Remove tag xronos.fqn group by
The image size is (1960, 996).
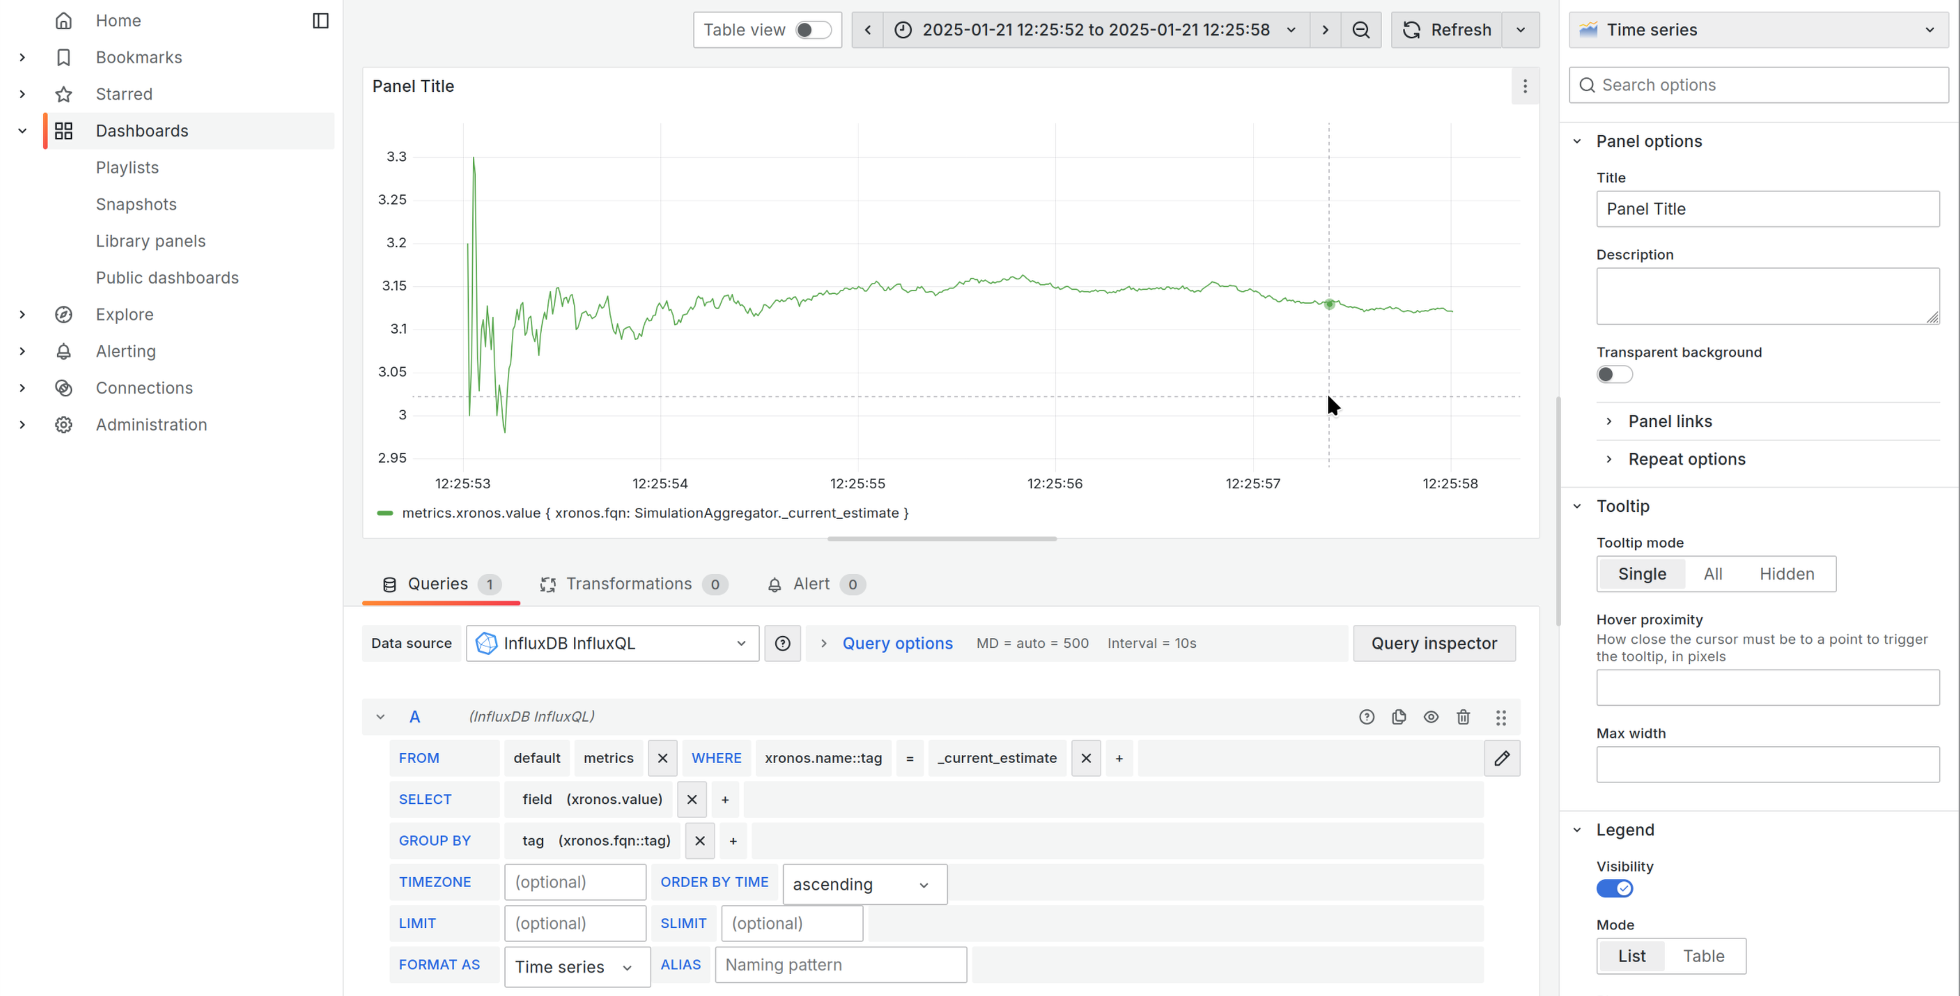tap(700, 841)
